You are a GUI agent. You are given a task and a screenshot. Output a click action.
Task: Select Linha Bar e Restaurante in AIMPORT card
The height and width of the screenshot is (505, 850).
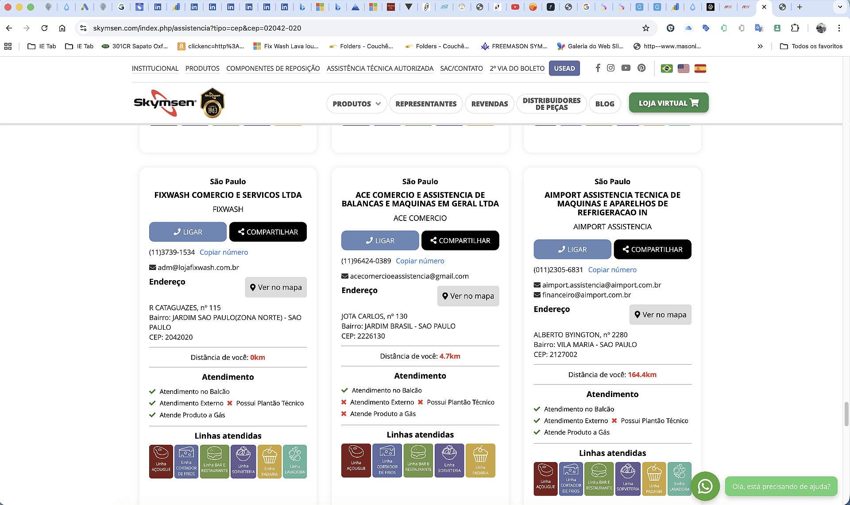tap(599, 479)
